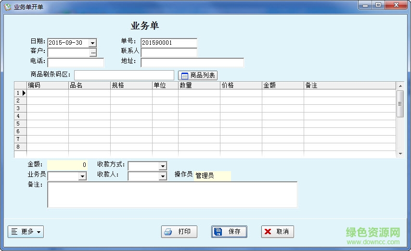Select grid row number 5
Image resolution: width=411 pixels, height=251 pixels.
20,124
